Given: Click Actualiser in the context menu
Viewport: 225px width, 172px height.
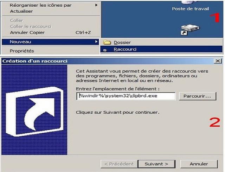Looking at the screenshot, I should click(51, 11).
